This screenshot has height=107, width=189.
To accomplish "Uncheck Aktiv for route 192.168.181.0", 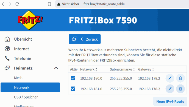I will click(x=73, y=89).
